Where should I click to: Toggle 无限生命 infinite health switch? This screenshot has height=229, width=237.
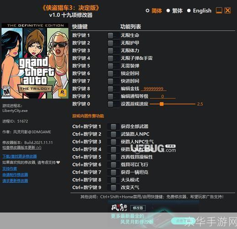[x=113, y=36]
